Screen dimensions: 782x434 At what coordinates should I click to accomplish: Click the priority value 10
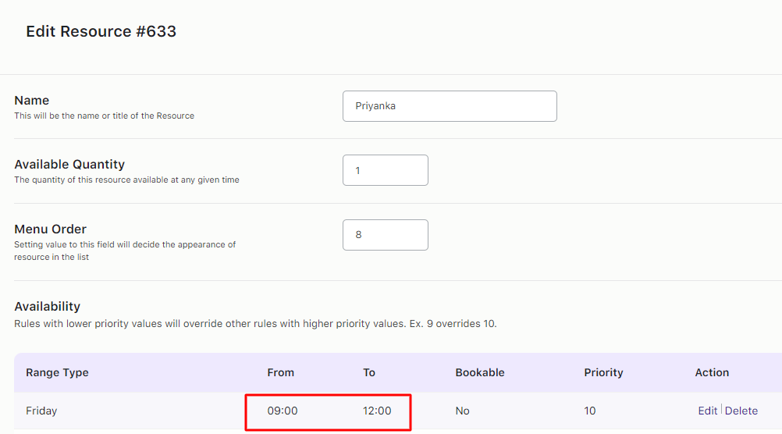tap(589, 411)
